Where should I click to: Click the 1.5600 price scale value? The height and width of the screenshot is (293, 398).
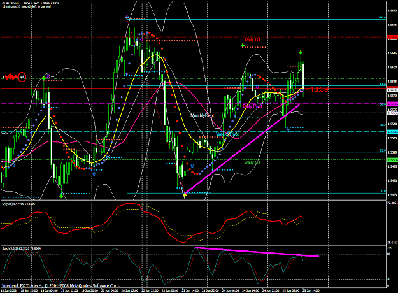point(392,68)
